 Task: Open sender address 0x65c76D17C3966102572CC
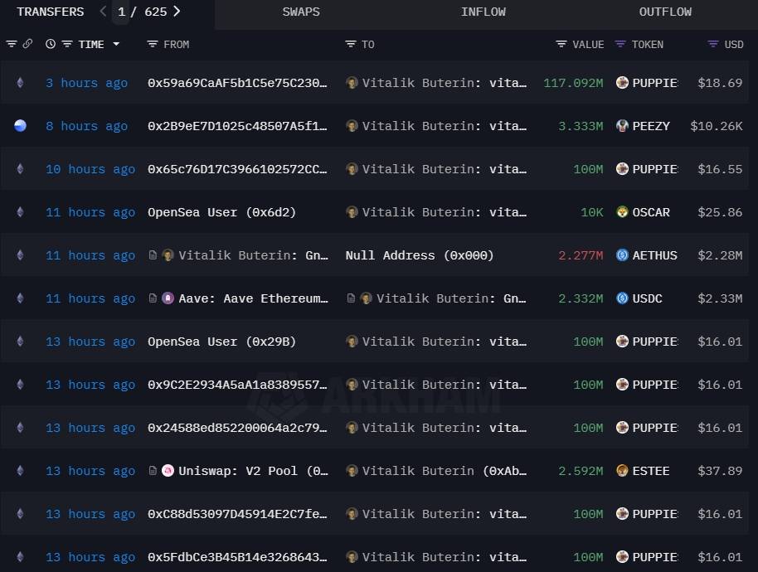point(237,169)
